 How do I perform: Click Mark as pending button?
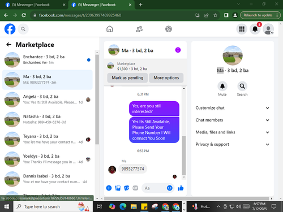127,78
